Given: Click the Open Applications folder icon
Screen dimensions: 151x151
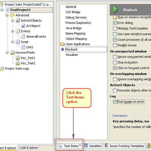Looking at the screenshot, I should pyautogui.click(x=62, y=44).
